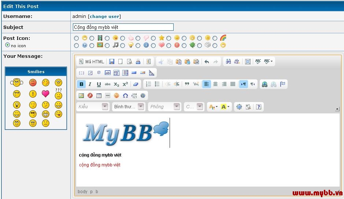Click the New Page icon
Screen dimensions: 344x199
(x=120, y=61)
